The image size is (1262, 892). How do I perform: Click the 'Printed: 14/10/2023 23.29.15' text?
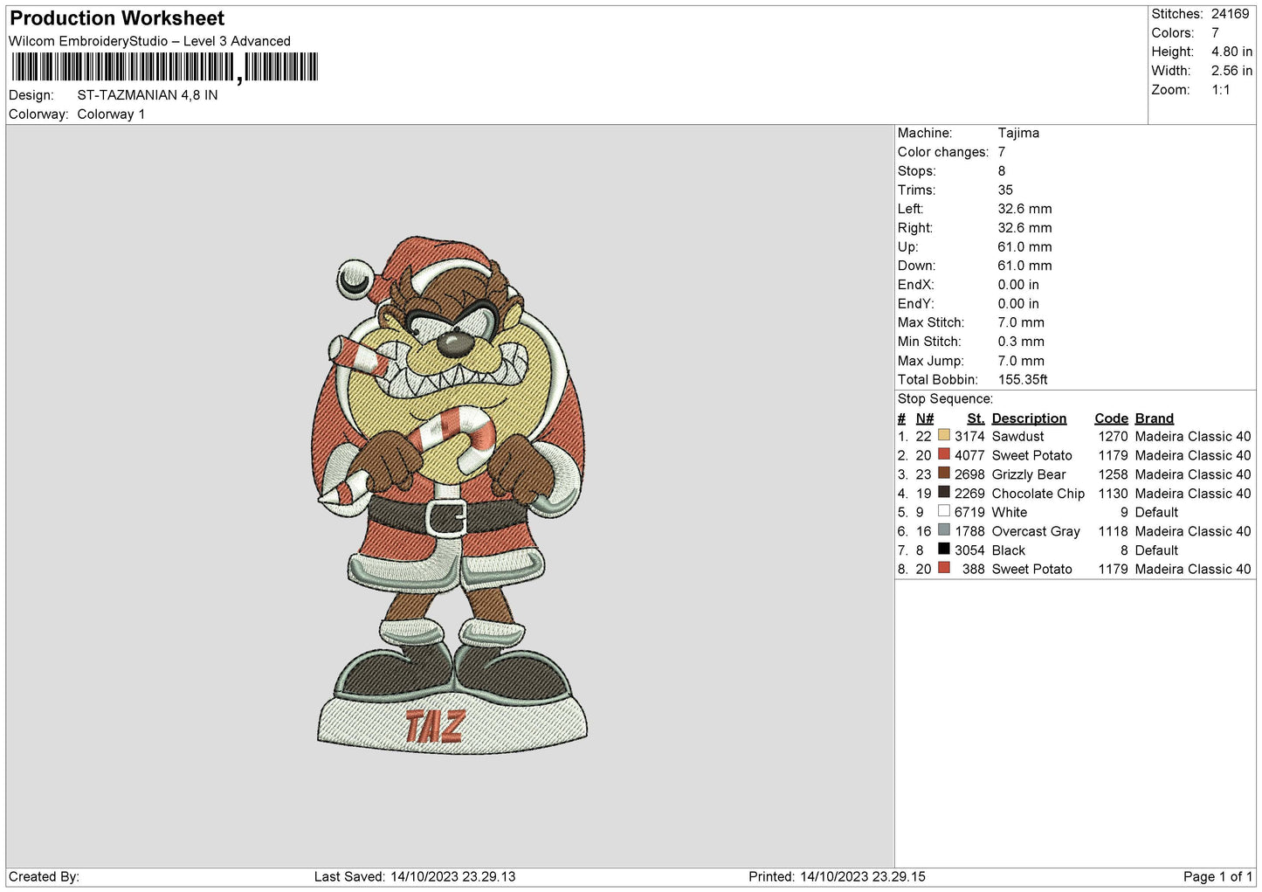[x=837, y=876]
